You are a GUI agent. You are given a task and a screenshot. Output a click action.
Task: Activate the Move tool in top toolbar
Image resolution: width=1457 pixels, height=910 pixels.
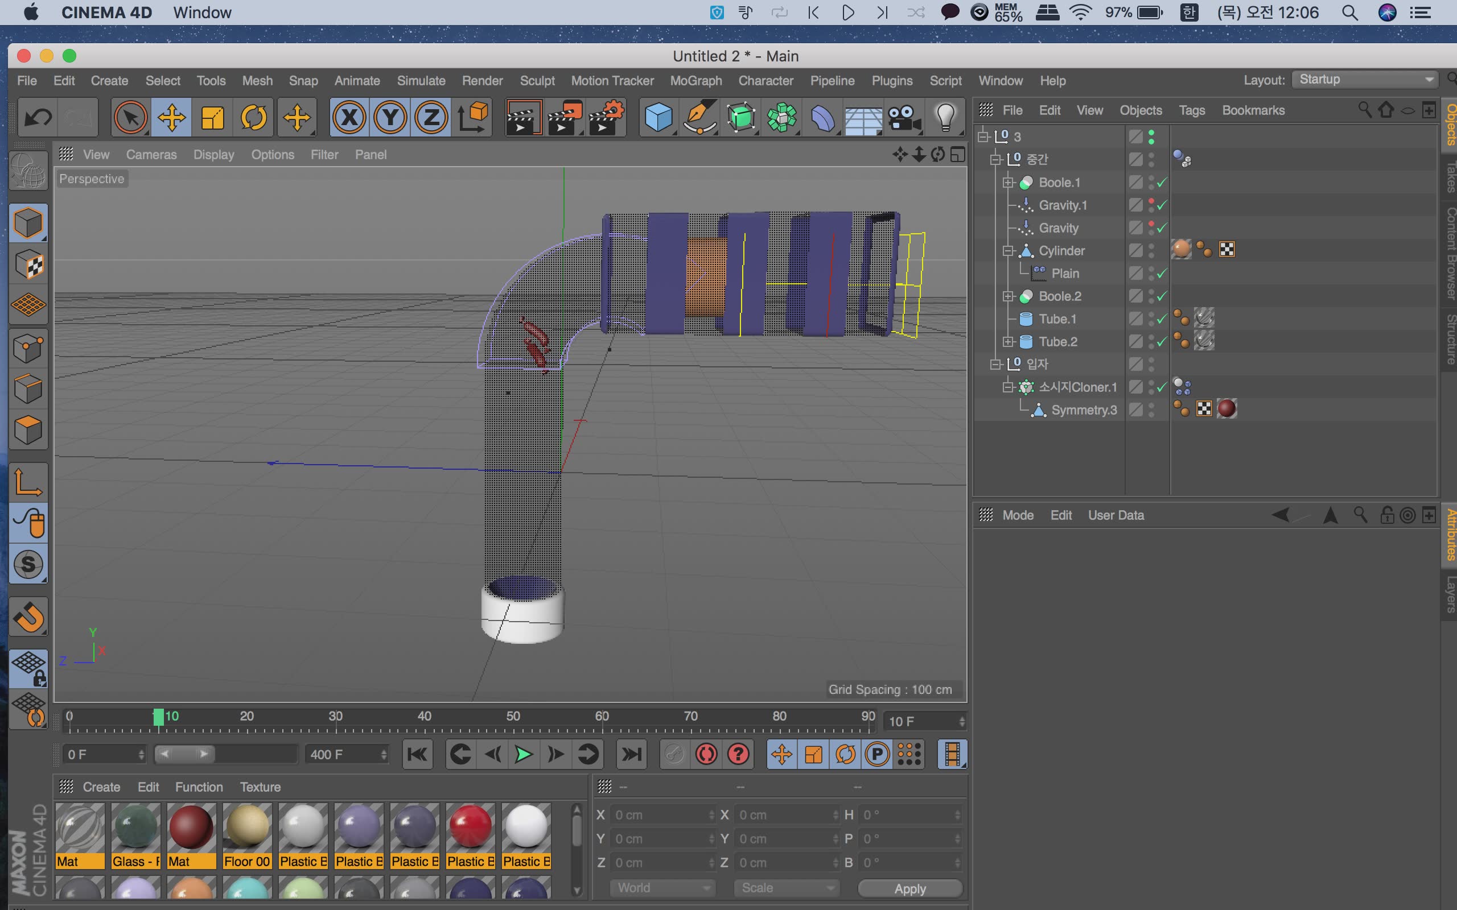(x=171, y=117)
